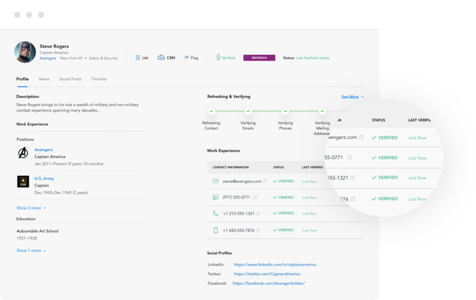Click copy icon beside 555-1321 in magnifier
This screenshot has width=476, height=300.
[353, 178]
